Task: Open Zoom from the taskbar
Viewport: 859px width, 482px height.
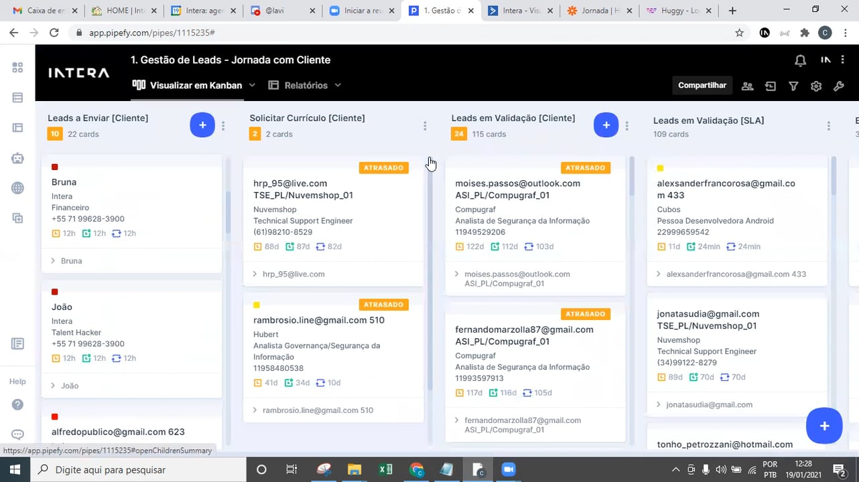Action: click(509, 470)
